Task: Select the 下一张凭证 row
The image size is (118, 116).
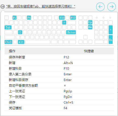Action: click(59, 97)
